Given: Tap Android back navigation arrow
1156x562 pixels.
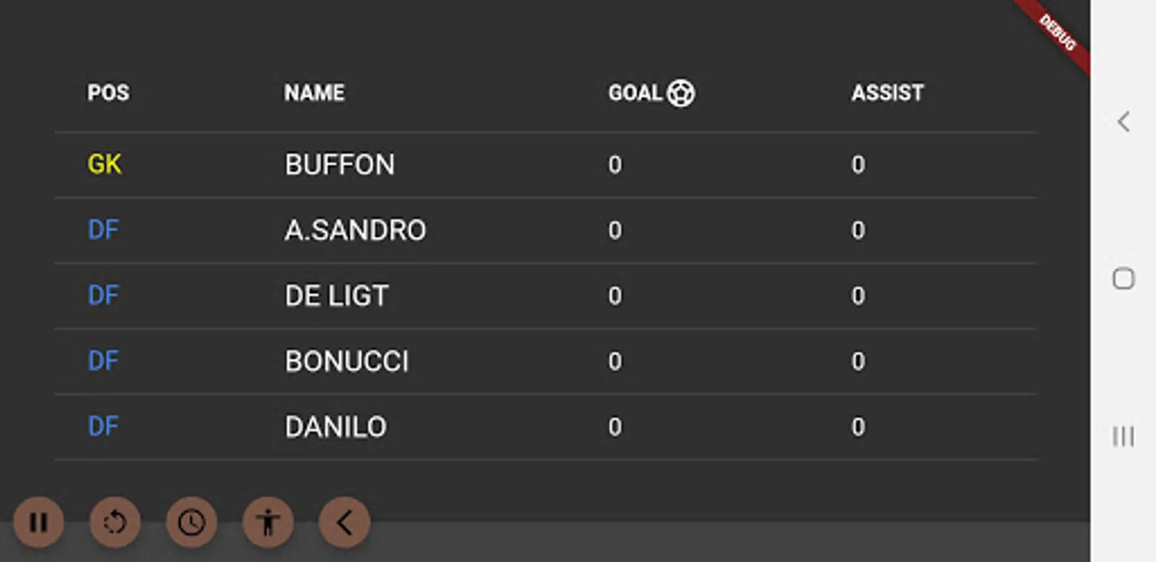Looking at the screenshot, I should tap(1124, 122).
